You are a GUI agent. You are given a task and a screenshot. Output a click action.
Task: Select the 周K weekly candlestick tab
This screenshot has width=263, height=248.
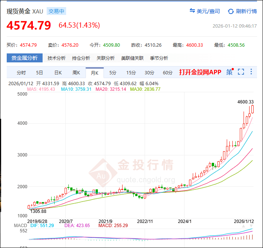pyautogui.click(x=76, y=72)
